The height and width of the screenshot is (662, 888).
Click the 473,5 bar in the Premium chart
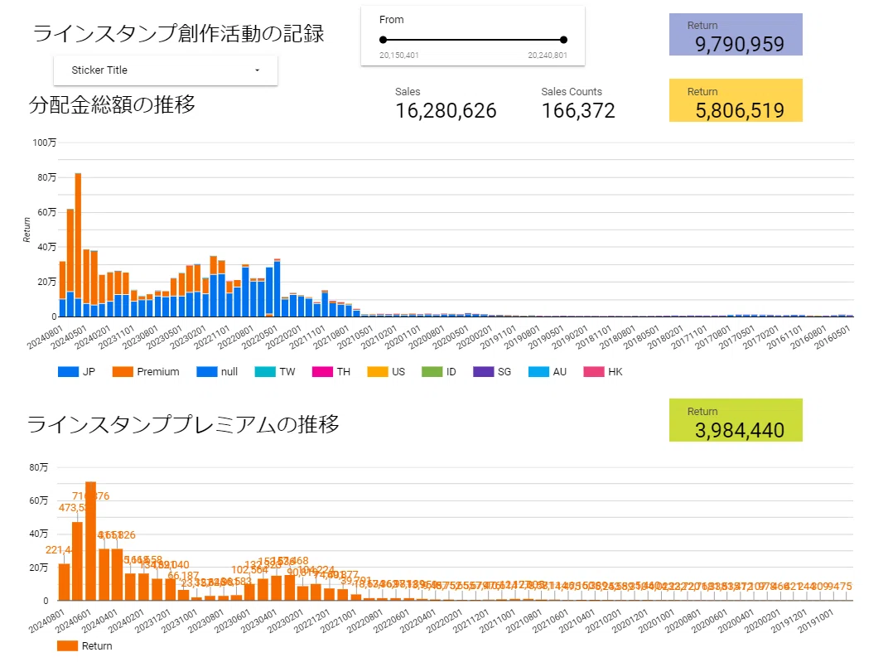(78, 561)
